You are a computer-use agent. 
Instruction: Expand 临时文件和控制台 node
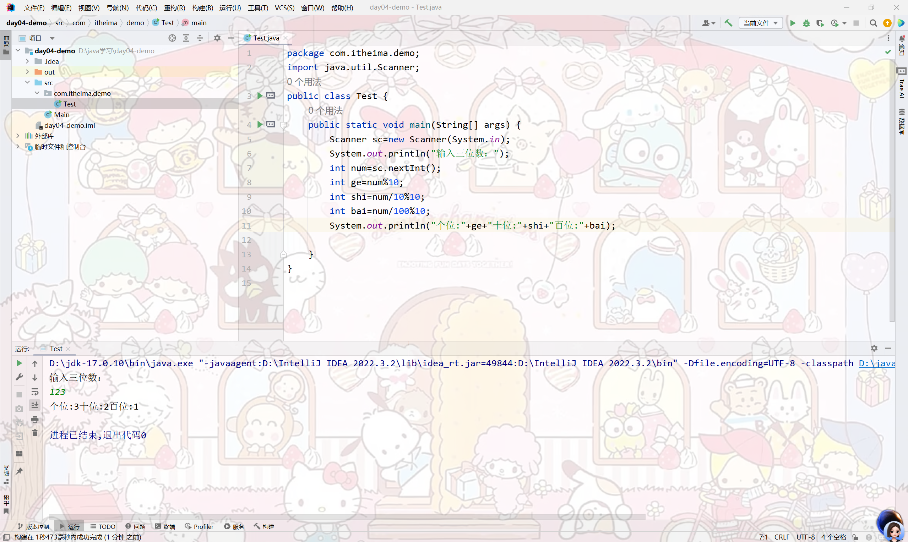pos(18,146)
